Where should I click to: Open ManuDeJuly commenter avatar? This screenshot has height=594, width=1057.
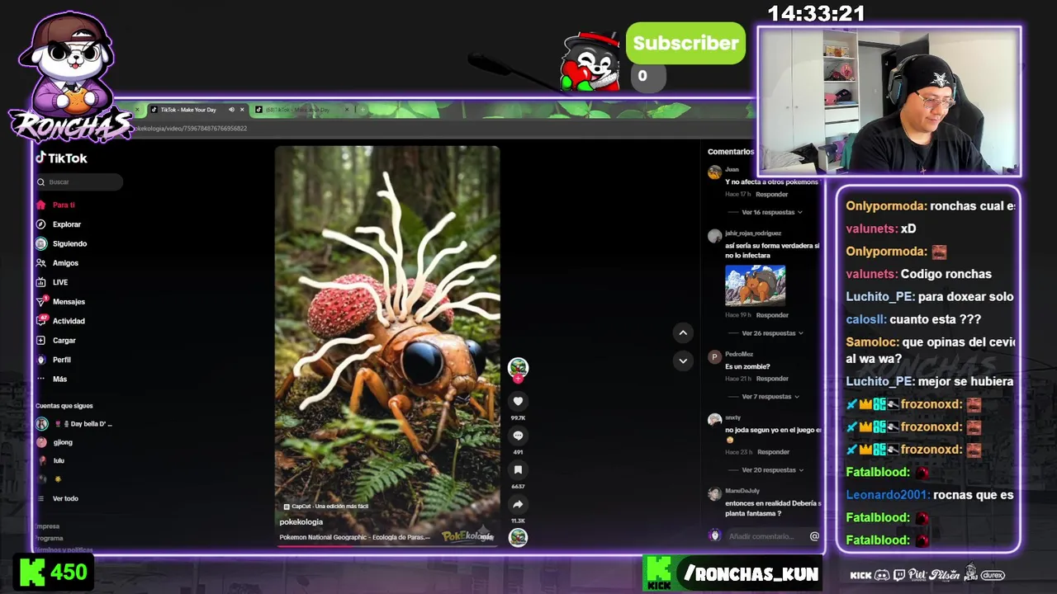tap(714, 493)
